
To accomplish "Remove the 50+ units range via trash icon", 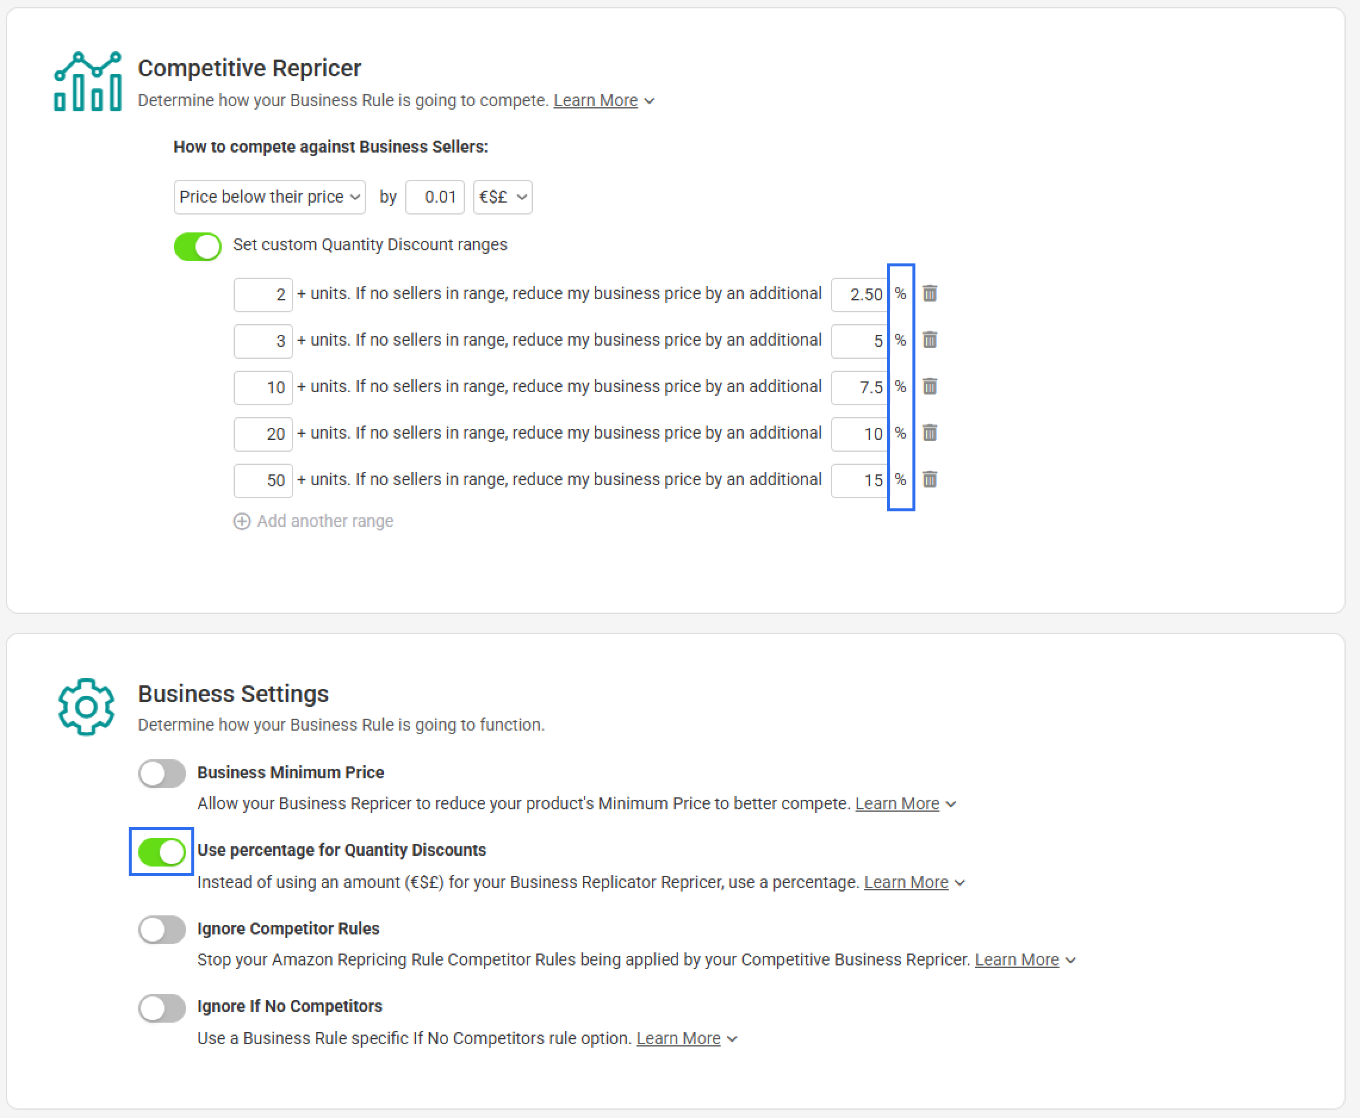I will (929, 479).
